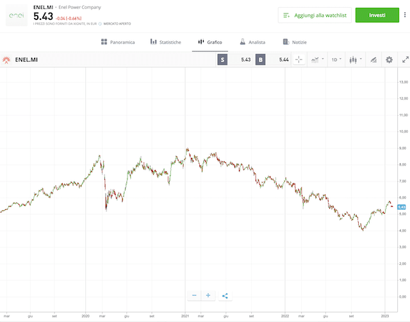Screen dimensions: 410x322
Task: Click the Grafico candlestick icon
Action: (201, 42)
